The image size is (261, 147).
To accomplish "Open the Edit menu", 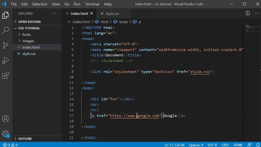I will [24, 4].
